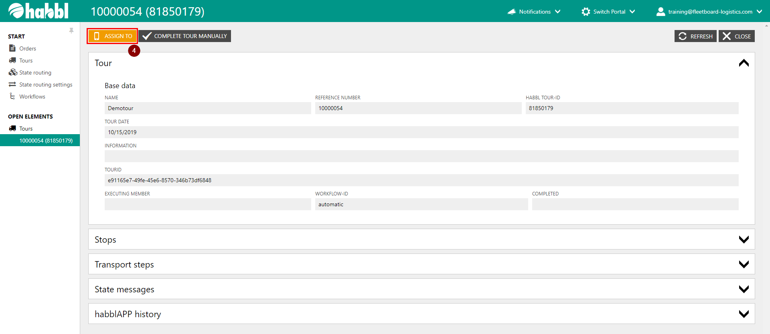Screen dimensions: 770x334
Task: Expand the habblAPP history section
Action: (x=744, y=314)
